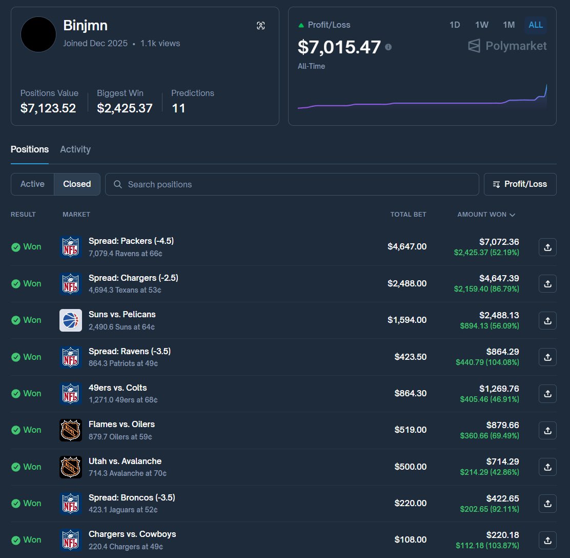Viewport: 570px width, 558px height.
Task: Click the Won check icon for Suns vs. Pelicans
Action: click(15, 320)
